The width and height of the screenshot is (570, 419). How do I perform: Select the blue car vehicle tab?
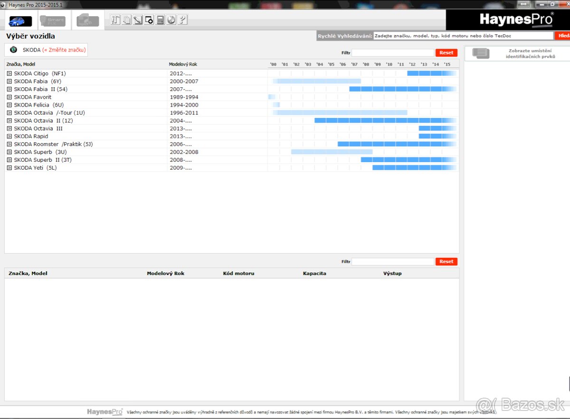20,21
